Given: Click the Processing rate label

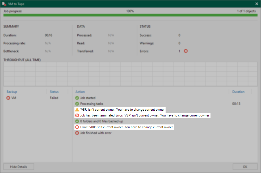Looking at the screenshot, I should (x=14, y=43).
